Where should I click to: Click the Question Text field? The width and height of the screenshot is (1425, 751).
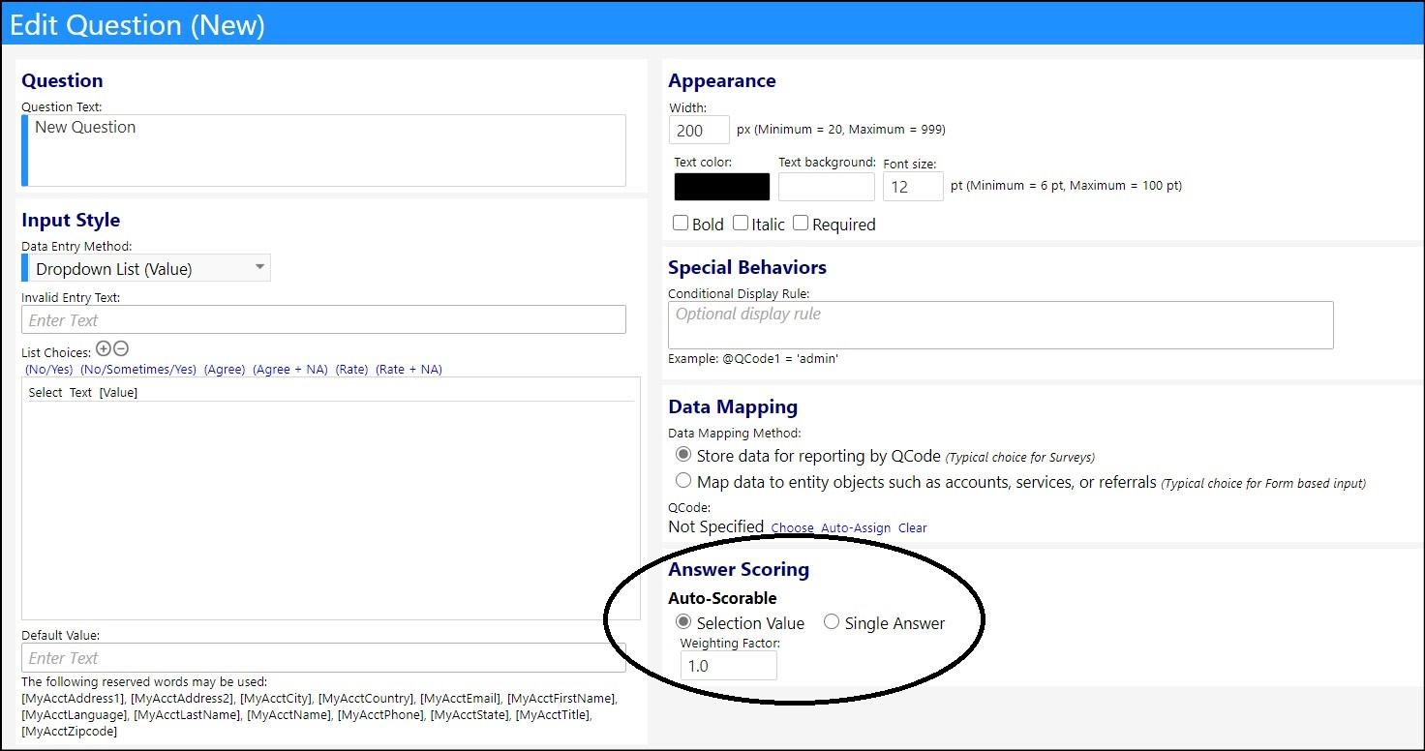(x=323, y=150)
